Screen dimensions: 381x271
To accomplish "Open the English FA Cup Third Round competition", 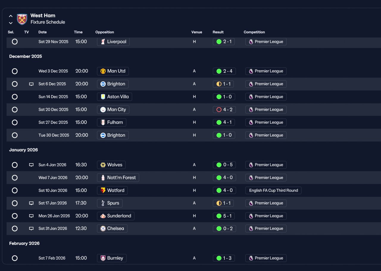I will 273,190.
